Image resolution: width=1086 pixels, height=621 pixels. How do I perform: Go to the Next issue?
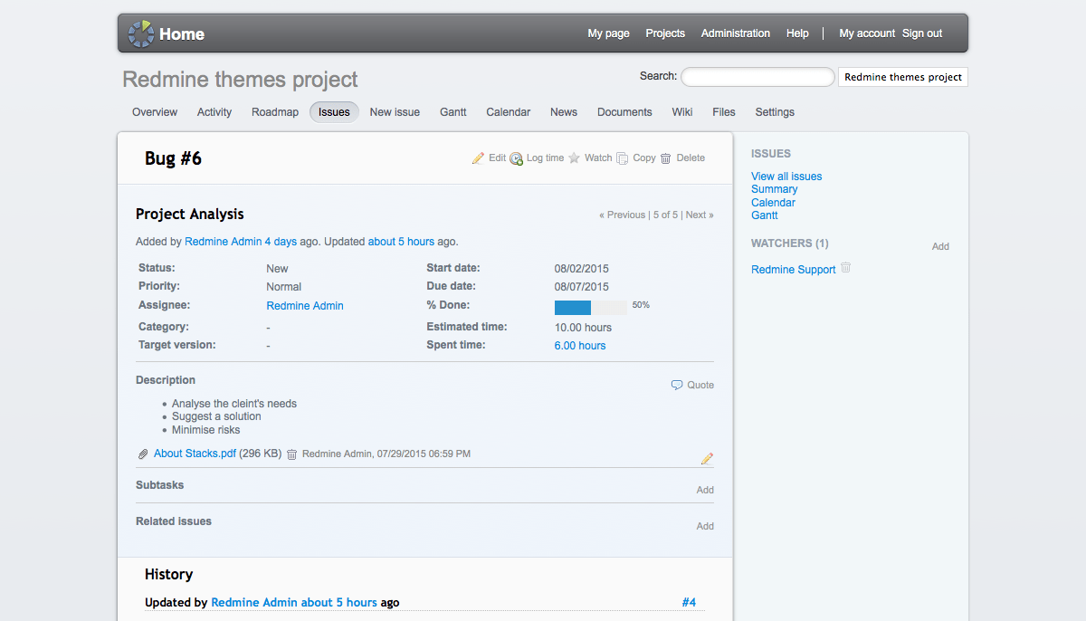coord(700,215)
